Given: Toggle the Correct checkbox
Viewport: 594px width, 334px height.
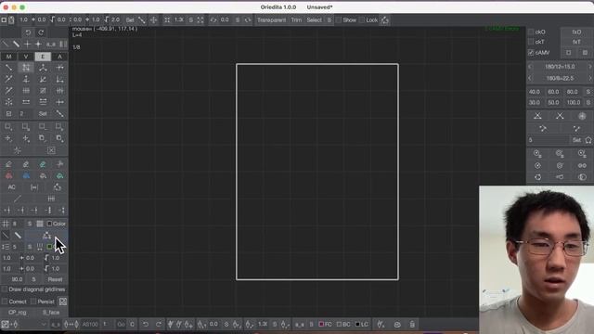Looking at the screenshot, I should 5,302.
